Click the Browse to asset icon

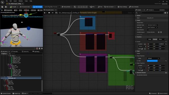click(x=6, y=7)
